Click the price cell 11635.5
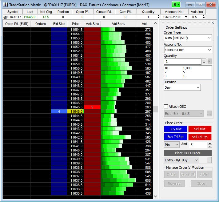 click(75, 193)
